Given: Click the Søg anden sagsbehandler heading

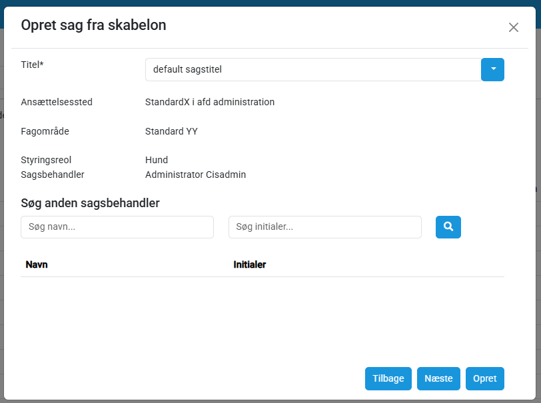Looking at the screenshot, I should (90, 202).
